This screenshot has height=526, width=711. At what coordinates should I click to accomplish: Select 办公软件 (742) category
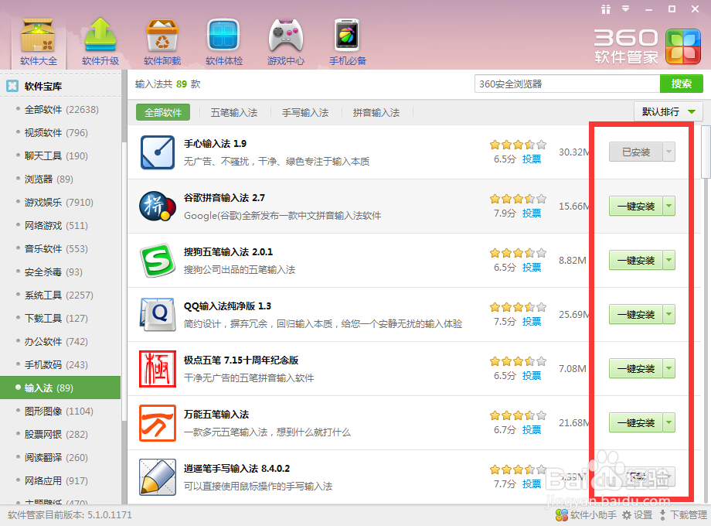[x=60, y=341]
